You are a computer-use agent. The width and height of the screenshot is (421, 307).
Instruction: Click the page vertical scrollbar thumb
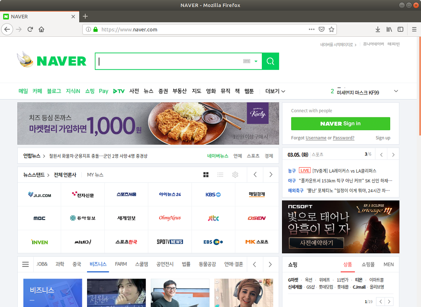click(420, 86)
